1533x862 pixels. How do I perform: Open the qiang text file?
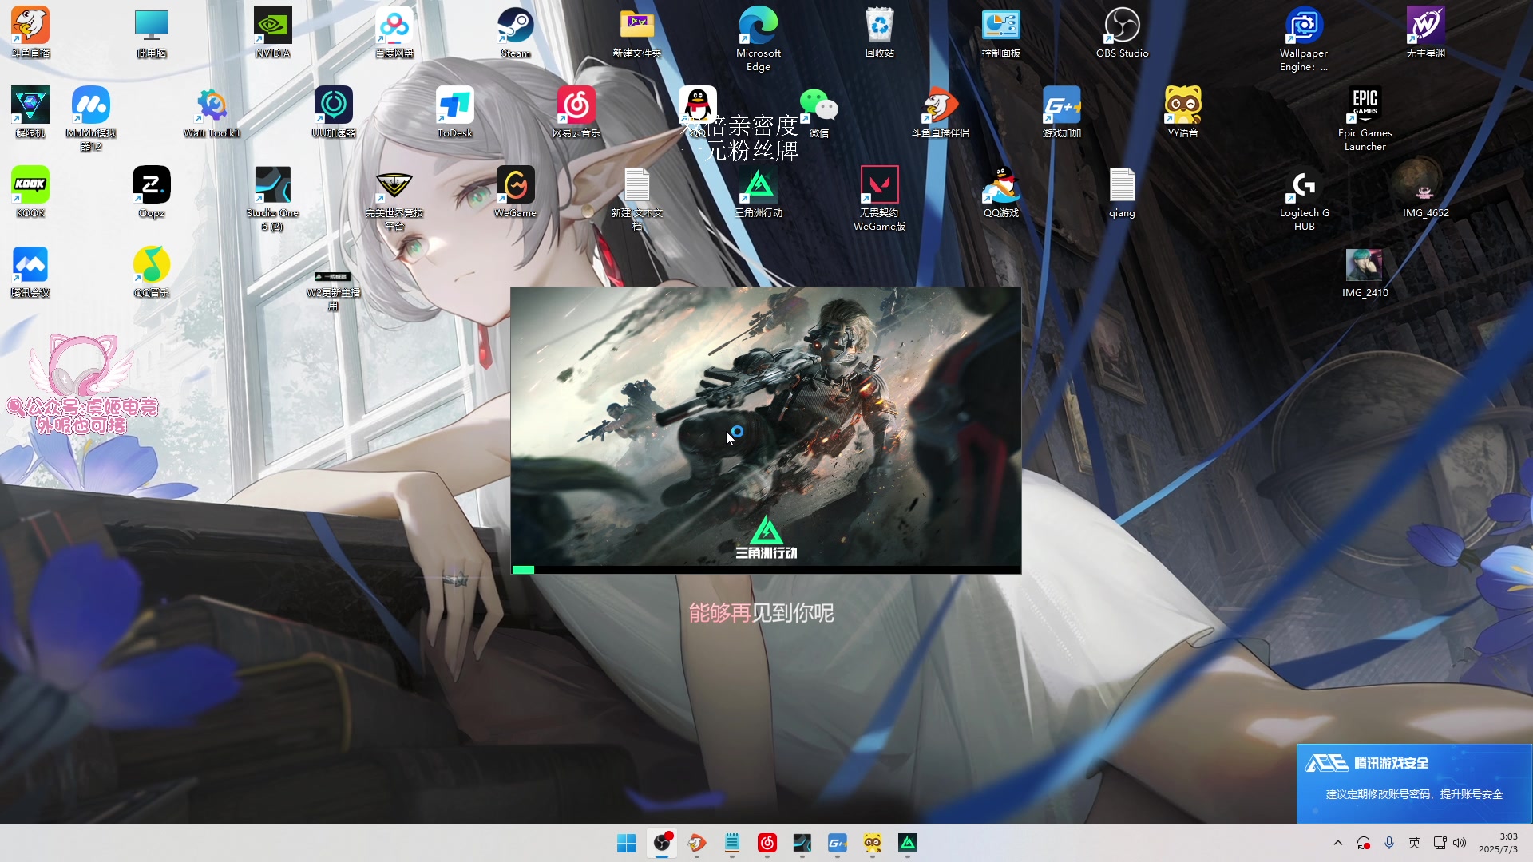point(1123,192)
